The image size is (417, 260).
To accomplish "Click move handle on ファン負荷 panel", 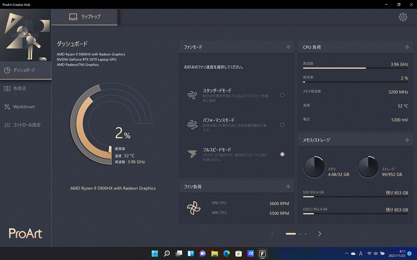I will [288, 187].
